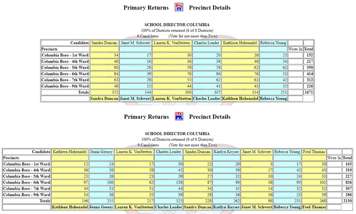Screen dimensions: 356x214
Task: Click Kaitlyn Keyser in the header row
Action: click(x=226, y=152)
